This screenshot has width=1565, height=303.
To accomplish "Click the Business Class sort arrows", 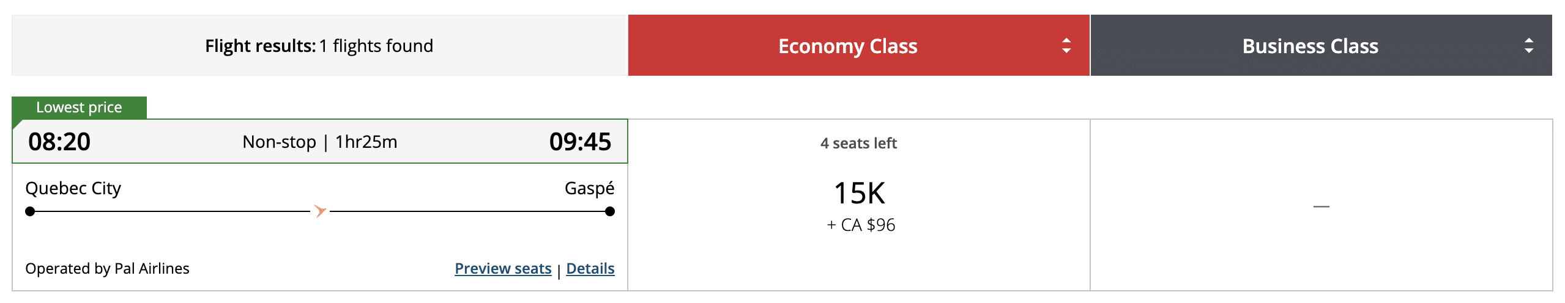I will pos(1528,46).
